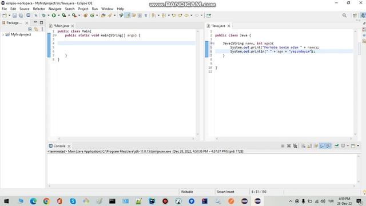
Task: Click the New Java Package icon
Action: pyautogui.click(x=85, y=15)
